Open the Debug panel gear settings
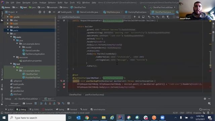Viewport: 215px width, 121px height. click(205, 98)
